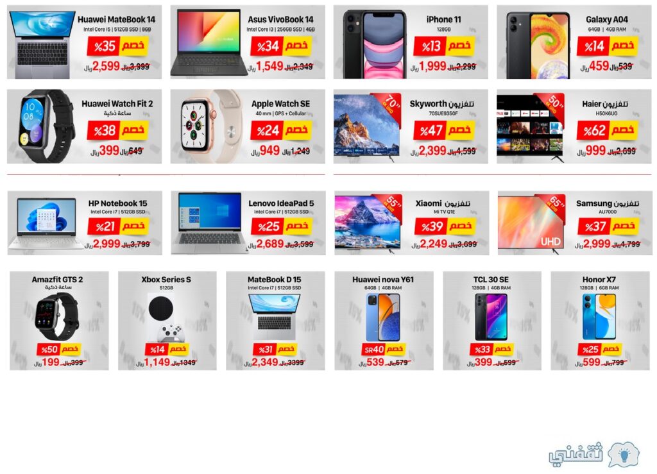Open the Galaxy A04 discount tile

pyautogui.click(x=574, y=42)
